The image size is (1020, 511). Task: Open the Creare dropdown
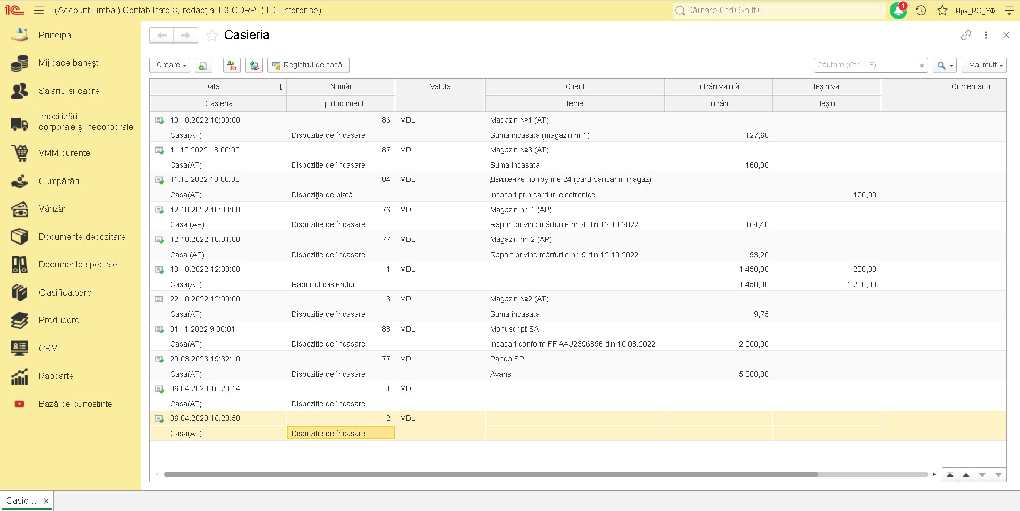click(x=170, y=65)
